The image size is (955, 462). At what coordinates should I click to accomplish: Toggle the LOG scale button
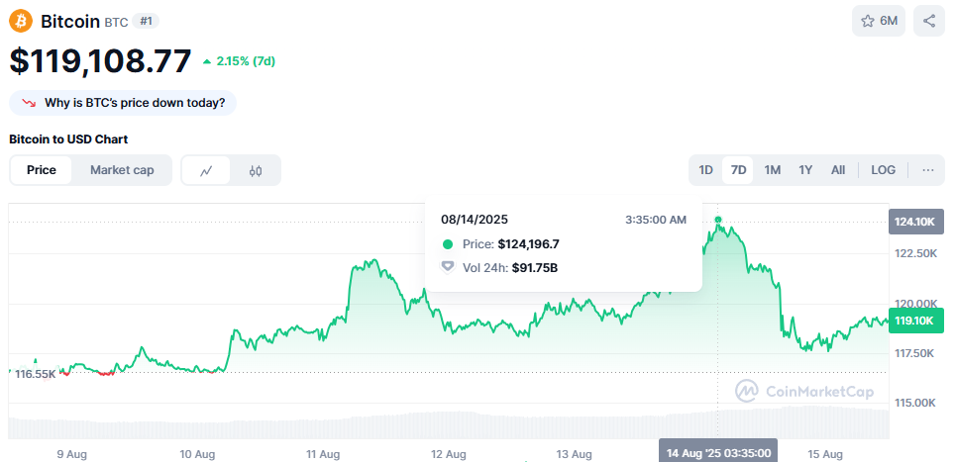click(x=883, y=170)
